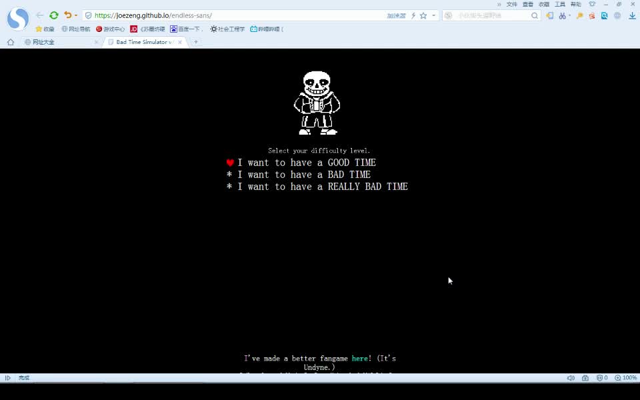Close the Bad Time Simulator tab
Screen dimensions: 640x400
pyautogui.click(x=180, y=42)
